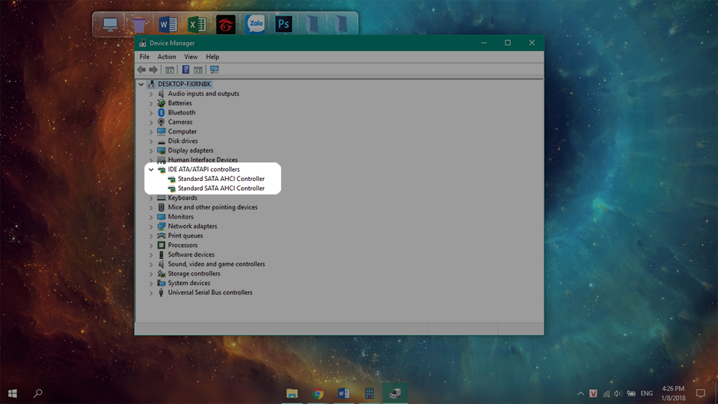Click the Forward arrow in Device Manager toolbar
The image size is (718, 404).
click(153, 70)
